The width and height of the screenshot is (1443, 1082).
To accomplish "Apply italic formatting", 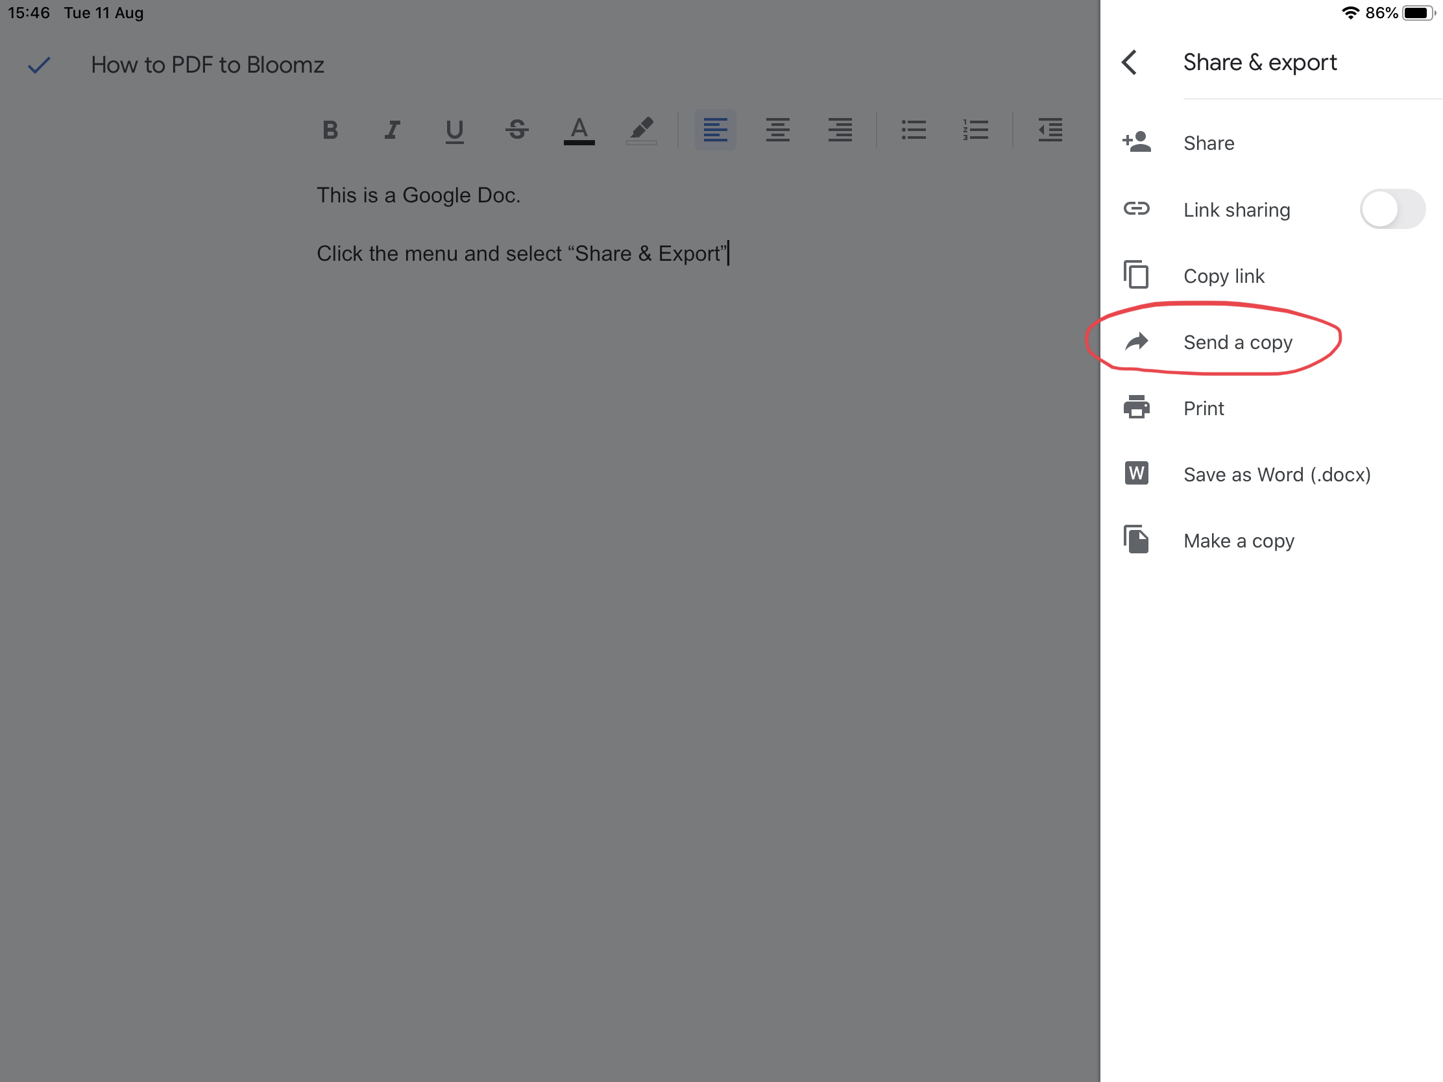I will (x=391, y=130).
